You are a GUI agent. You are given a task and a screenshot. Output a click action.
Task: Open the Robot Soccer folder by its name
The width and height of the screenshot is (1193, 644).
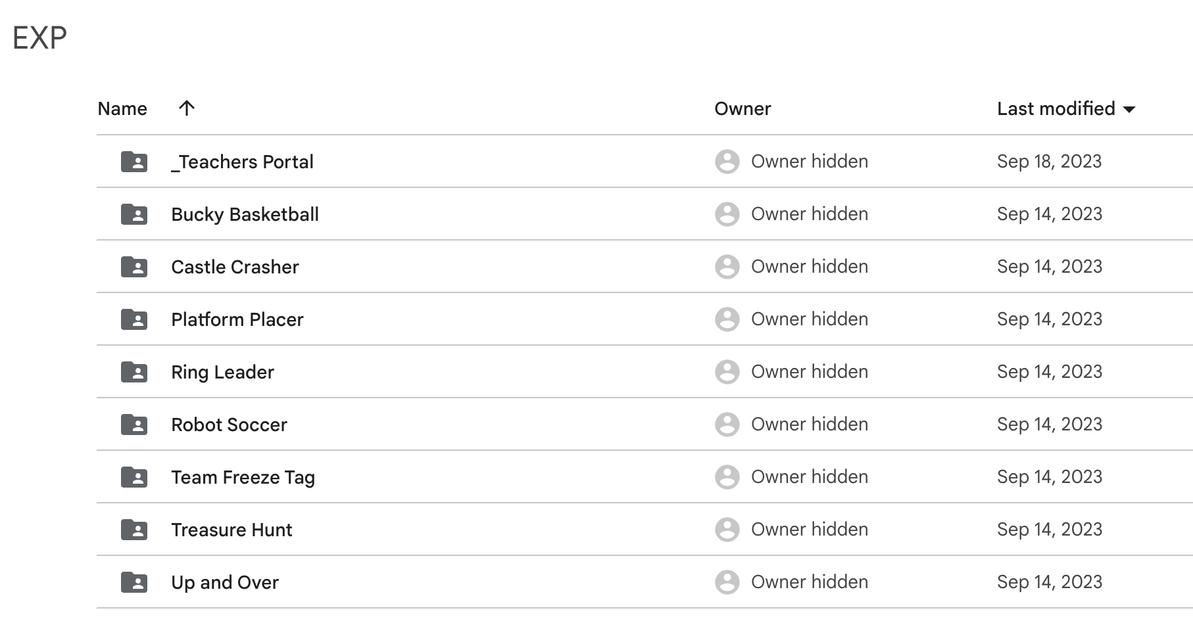(229, 425)
